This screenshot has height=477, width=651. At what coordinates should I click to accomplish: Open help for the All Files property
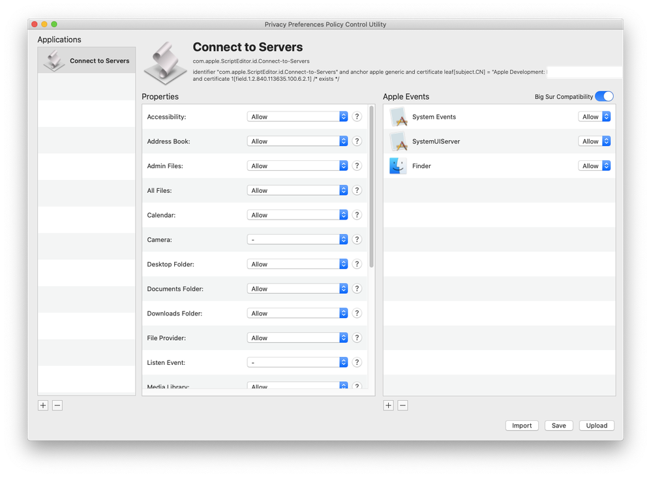click(357, 190)
